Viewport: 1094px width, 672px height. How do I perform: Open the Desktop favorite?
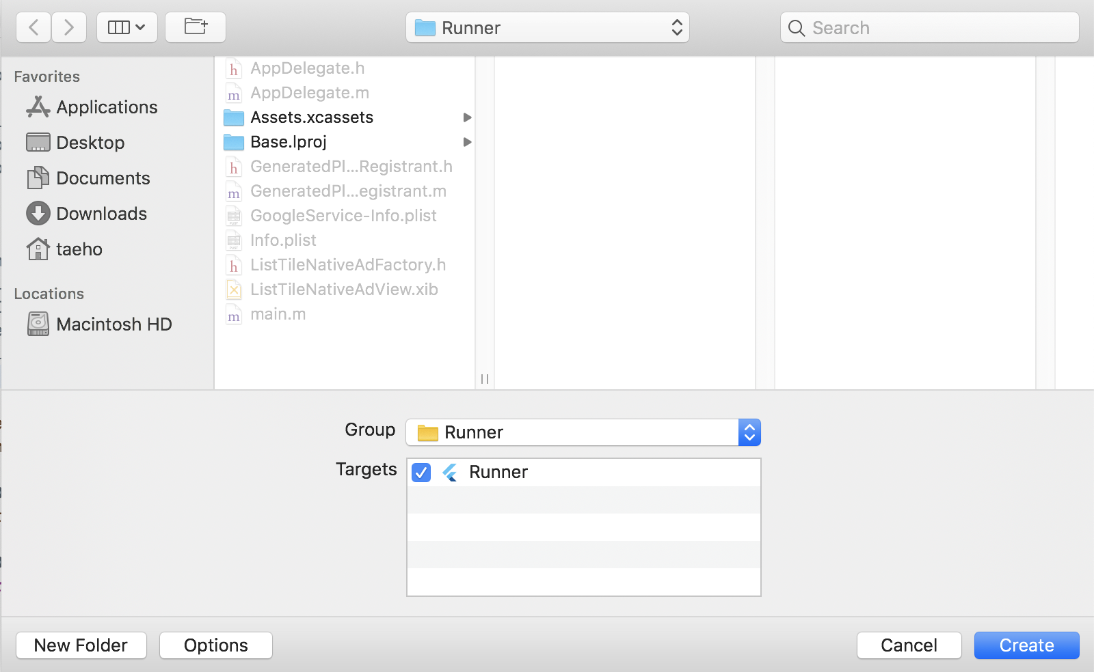tap(90, 143)
